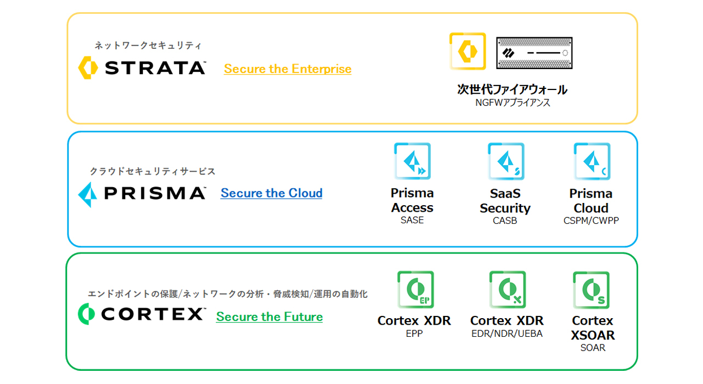The height and width of the screenshot is (384, 703).
Task: Select the SaaS Security icon
Action: click(x=506, y=161)
